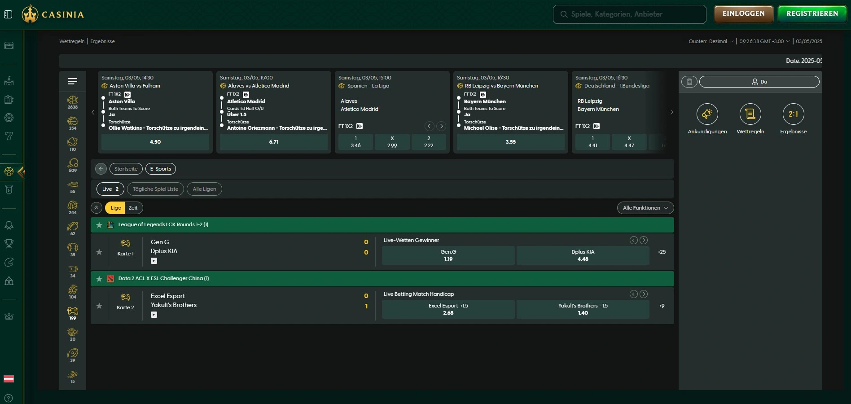Play the Gen.G vs Dplus KIA live stream
The height and width of the screenshot is (404, 851).
[154, 261]
